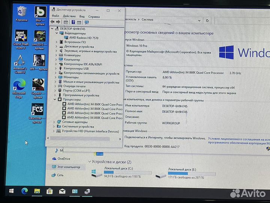Screen dimensions: 270x203
Task: Expand the Сетевые адаптеры category
Action: coord(54,122)
